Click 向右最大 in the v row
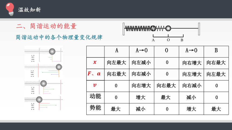 pos(166,86)
